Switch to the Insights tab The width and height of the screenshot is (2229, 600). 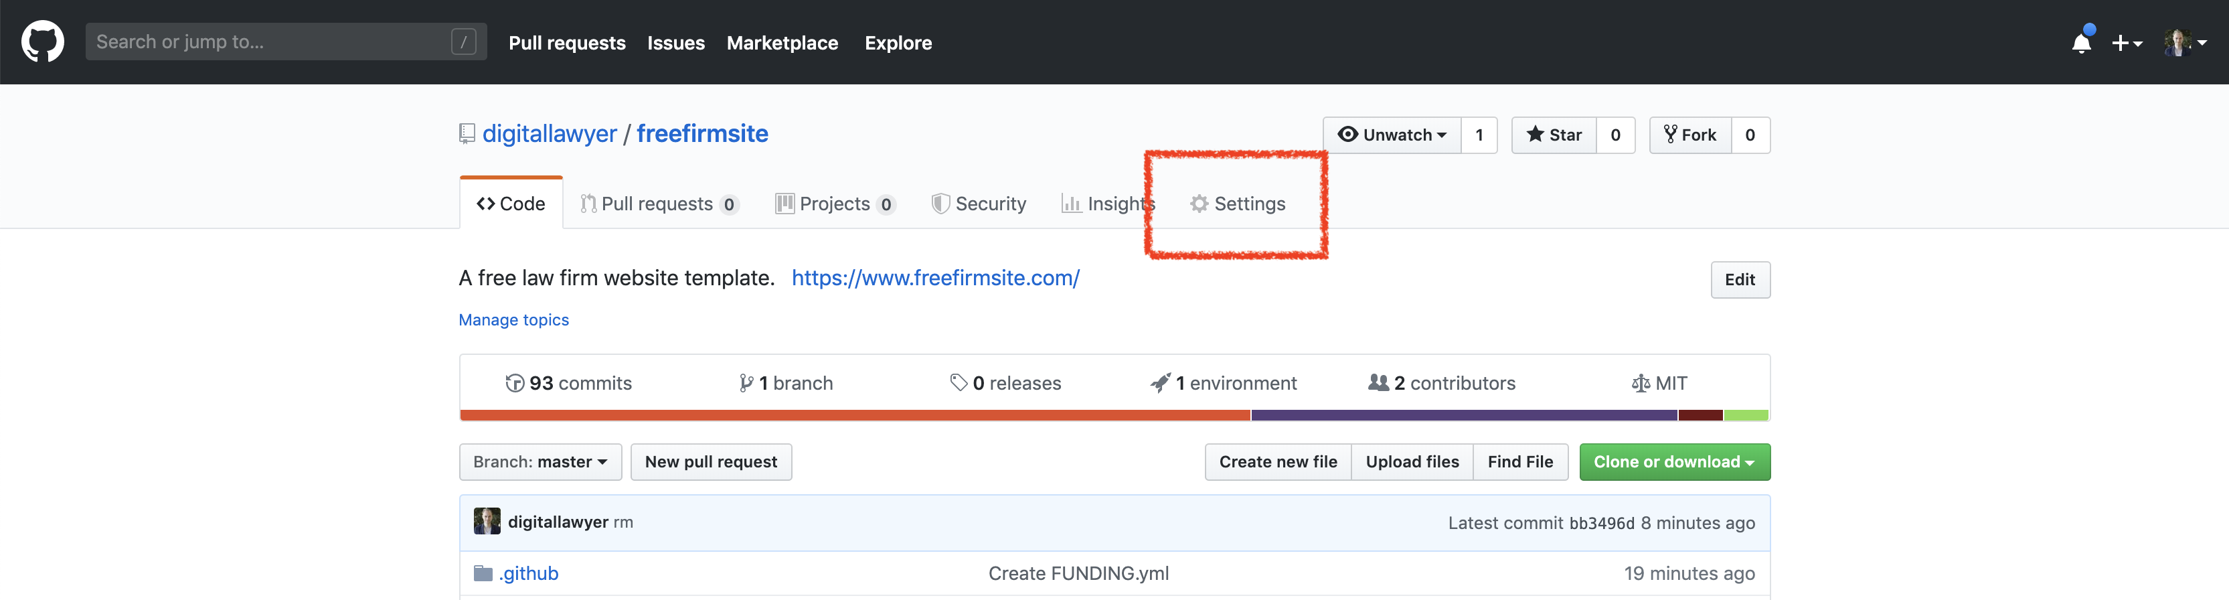(1108, 204)
